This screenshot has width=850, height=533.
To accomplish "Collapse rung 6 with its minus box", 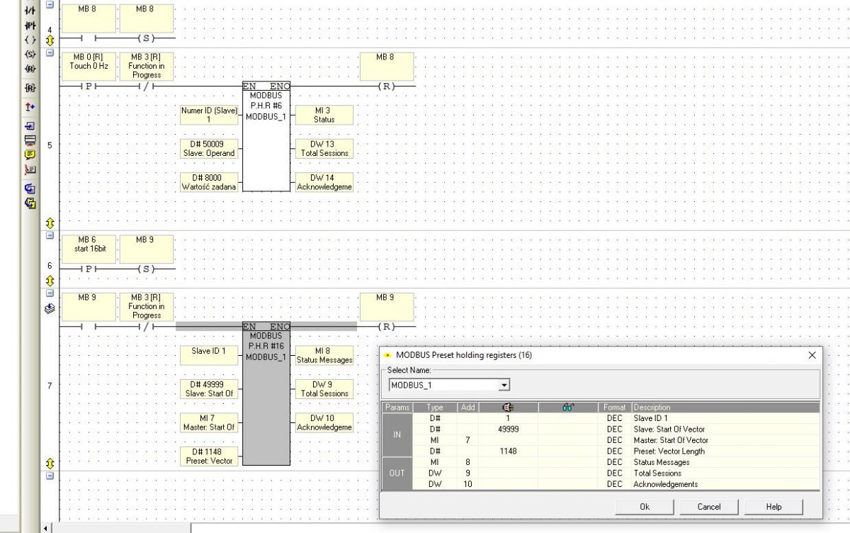I will pyautogui.click(x=50, y=236).
